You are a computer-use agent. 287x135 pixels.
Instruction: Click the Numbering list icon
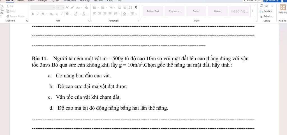pyautogui.click(x=103, y=8)
